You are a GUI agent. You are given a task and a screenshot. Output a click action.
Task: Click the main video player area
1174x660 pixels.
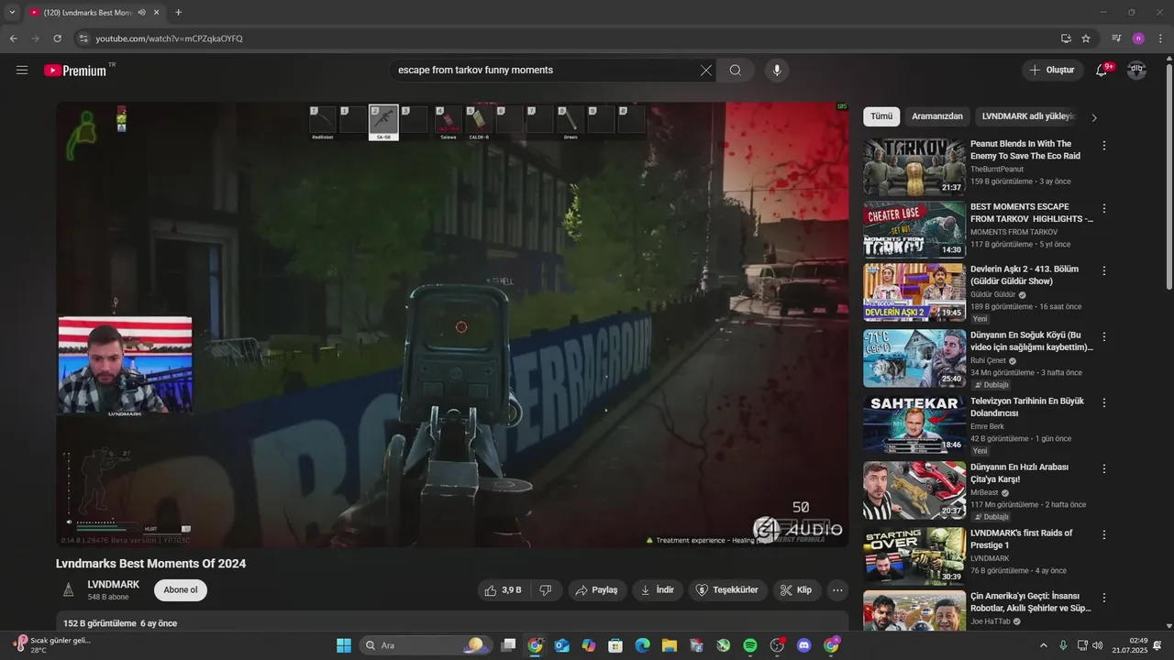point(452,324)
